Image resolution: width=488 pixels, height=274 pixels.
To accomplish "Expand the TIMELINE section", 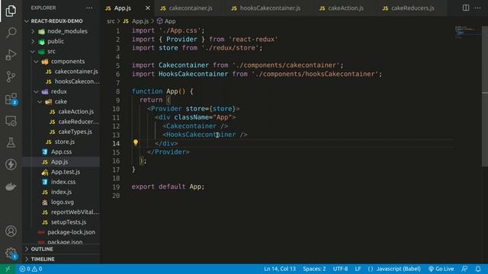I will point(61,259).
